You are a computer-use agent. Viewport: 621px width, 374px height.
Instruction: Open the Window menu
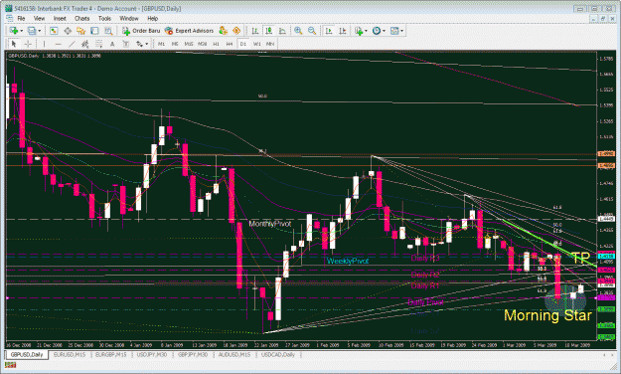click(129, 18)
